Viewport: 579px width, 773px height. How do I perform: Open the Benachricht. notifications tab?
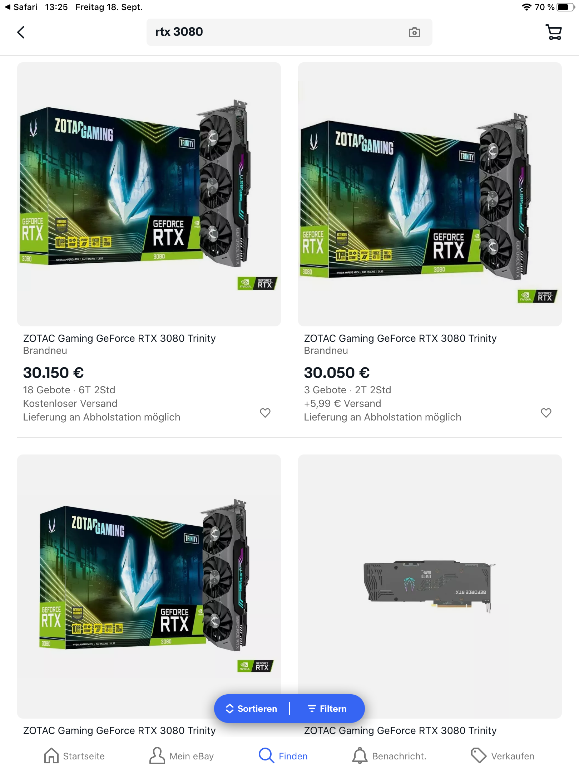[389, 756]
